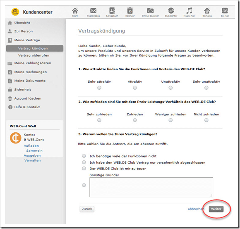
Task: Select Vertrag widerrufen submenu item
Action: 34,55
